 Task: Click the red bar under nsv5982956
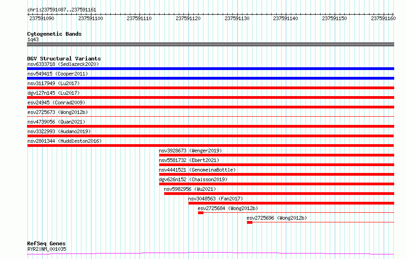[279, 194]
